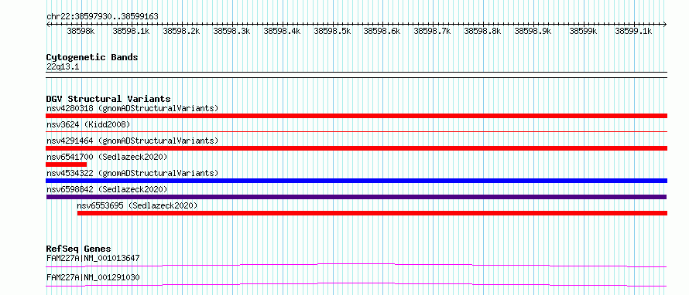Image resolution: width=689 pixels, height=295 pixels.
Task: Click the 22q13.1 band label
Action: pyautogui.click(x=63, y=67)
